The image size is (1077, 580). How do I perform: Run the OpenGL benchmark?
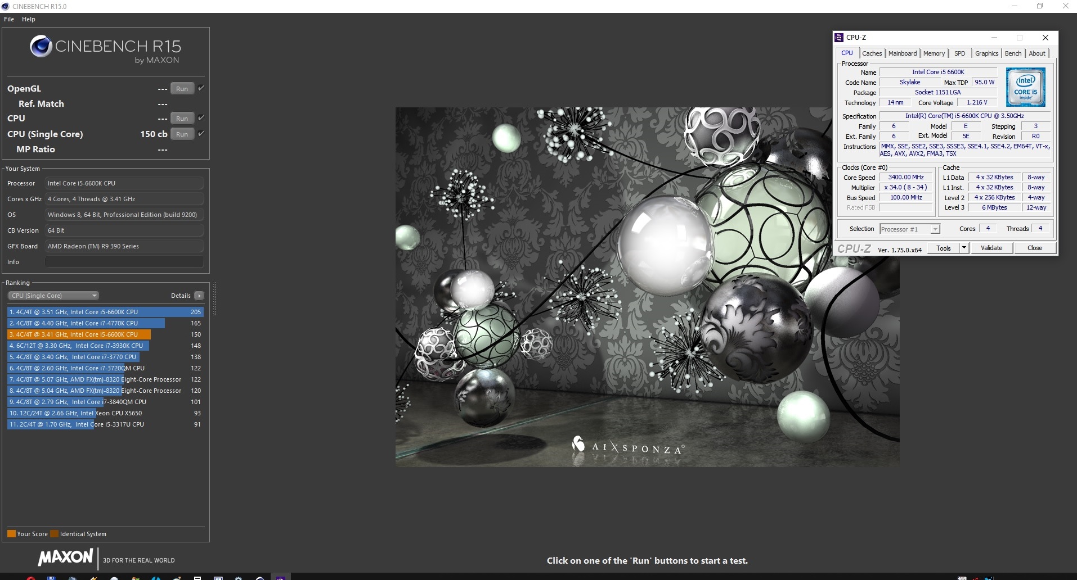tap(182, 89)
